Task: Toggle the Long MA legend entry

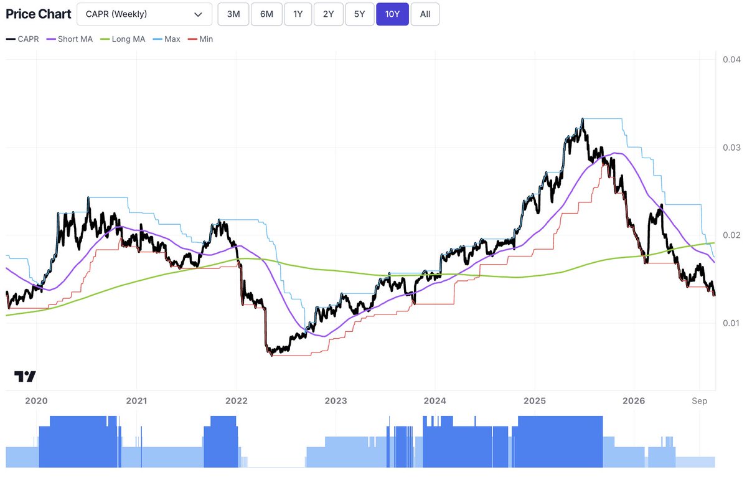Action: pyautogui.click(x=122, y=39)
